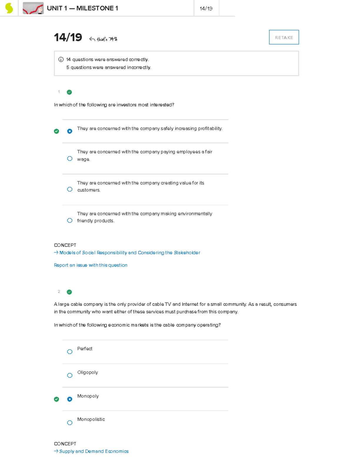353x457 pixels.
Task: Select the Monopolistic answer option
Action: (70, 422)
